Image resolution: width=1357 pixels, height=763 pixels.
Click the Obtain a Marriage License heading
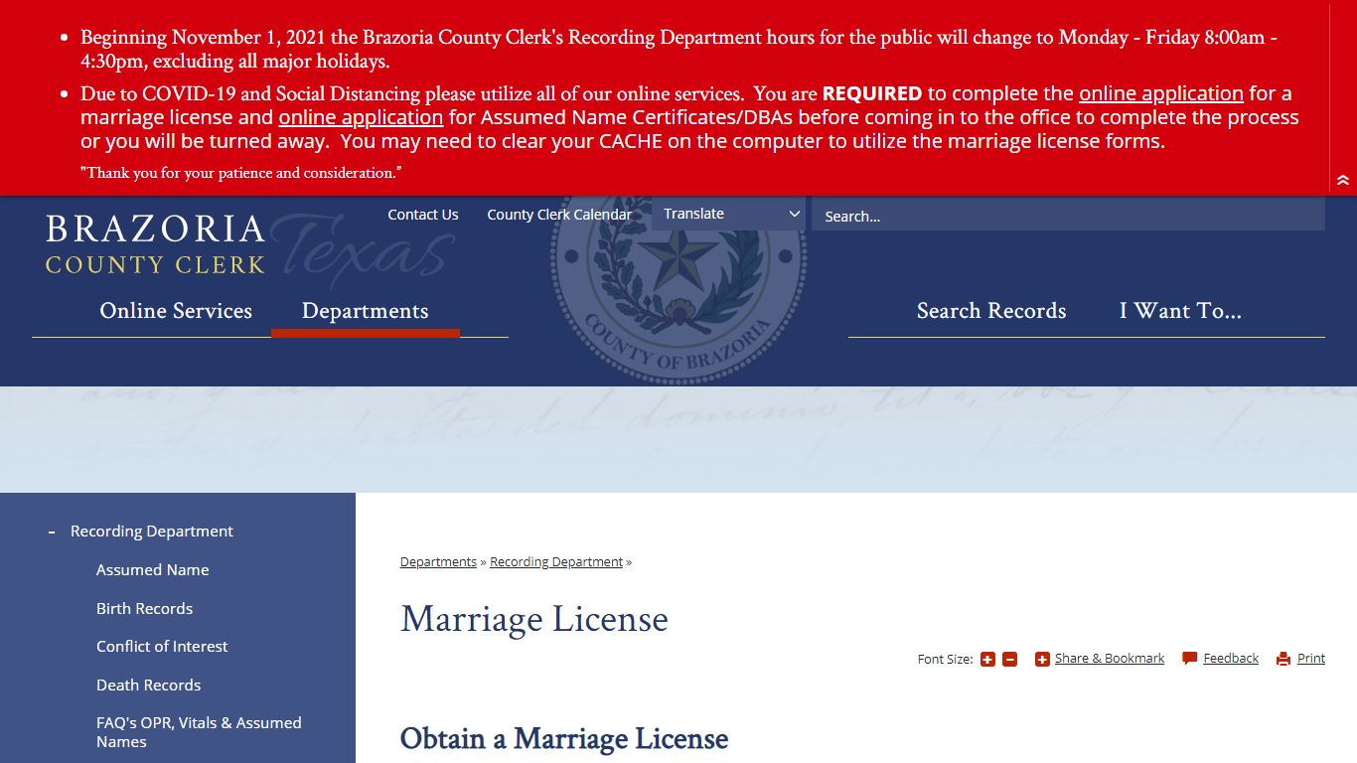click(x=564, y=739)
